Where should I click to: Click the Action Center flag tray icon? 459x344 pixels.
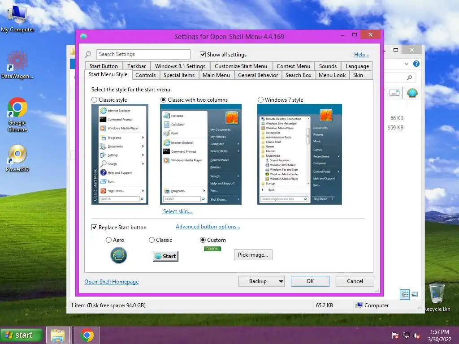pyautogui.click(x=395, y=335)
